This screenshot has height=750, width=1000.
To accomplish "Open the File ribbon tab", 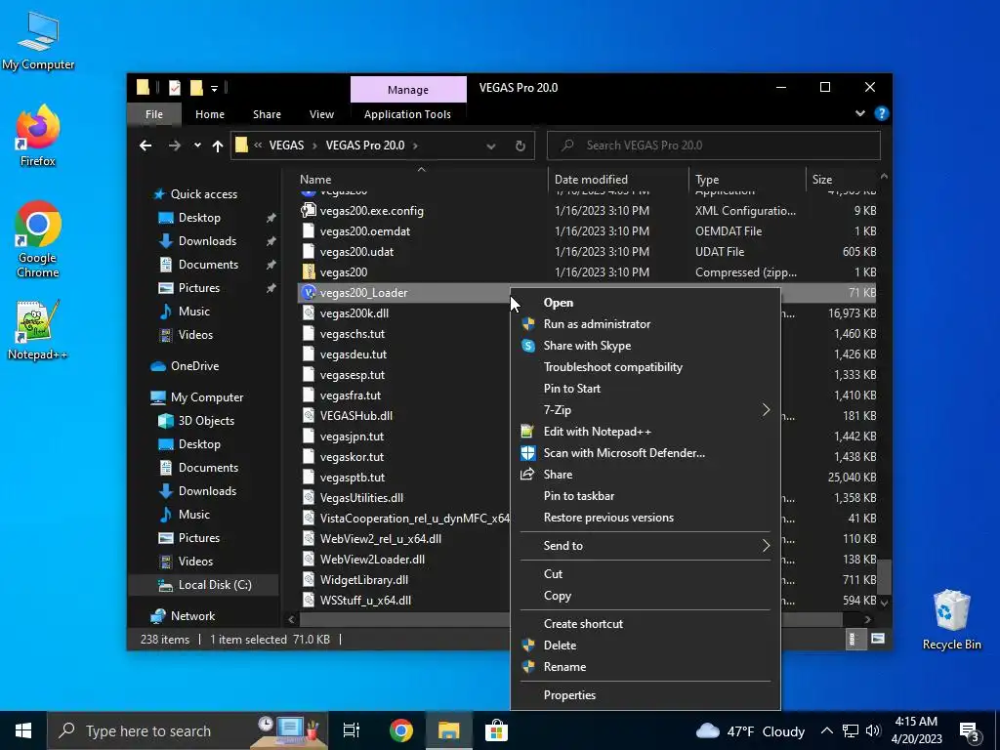I will (154, 114).
